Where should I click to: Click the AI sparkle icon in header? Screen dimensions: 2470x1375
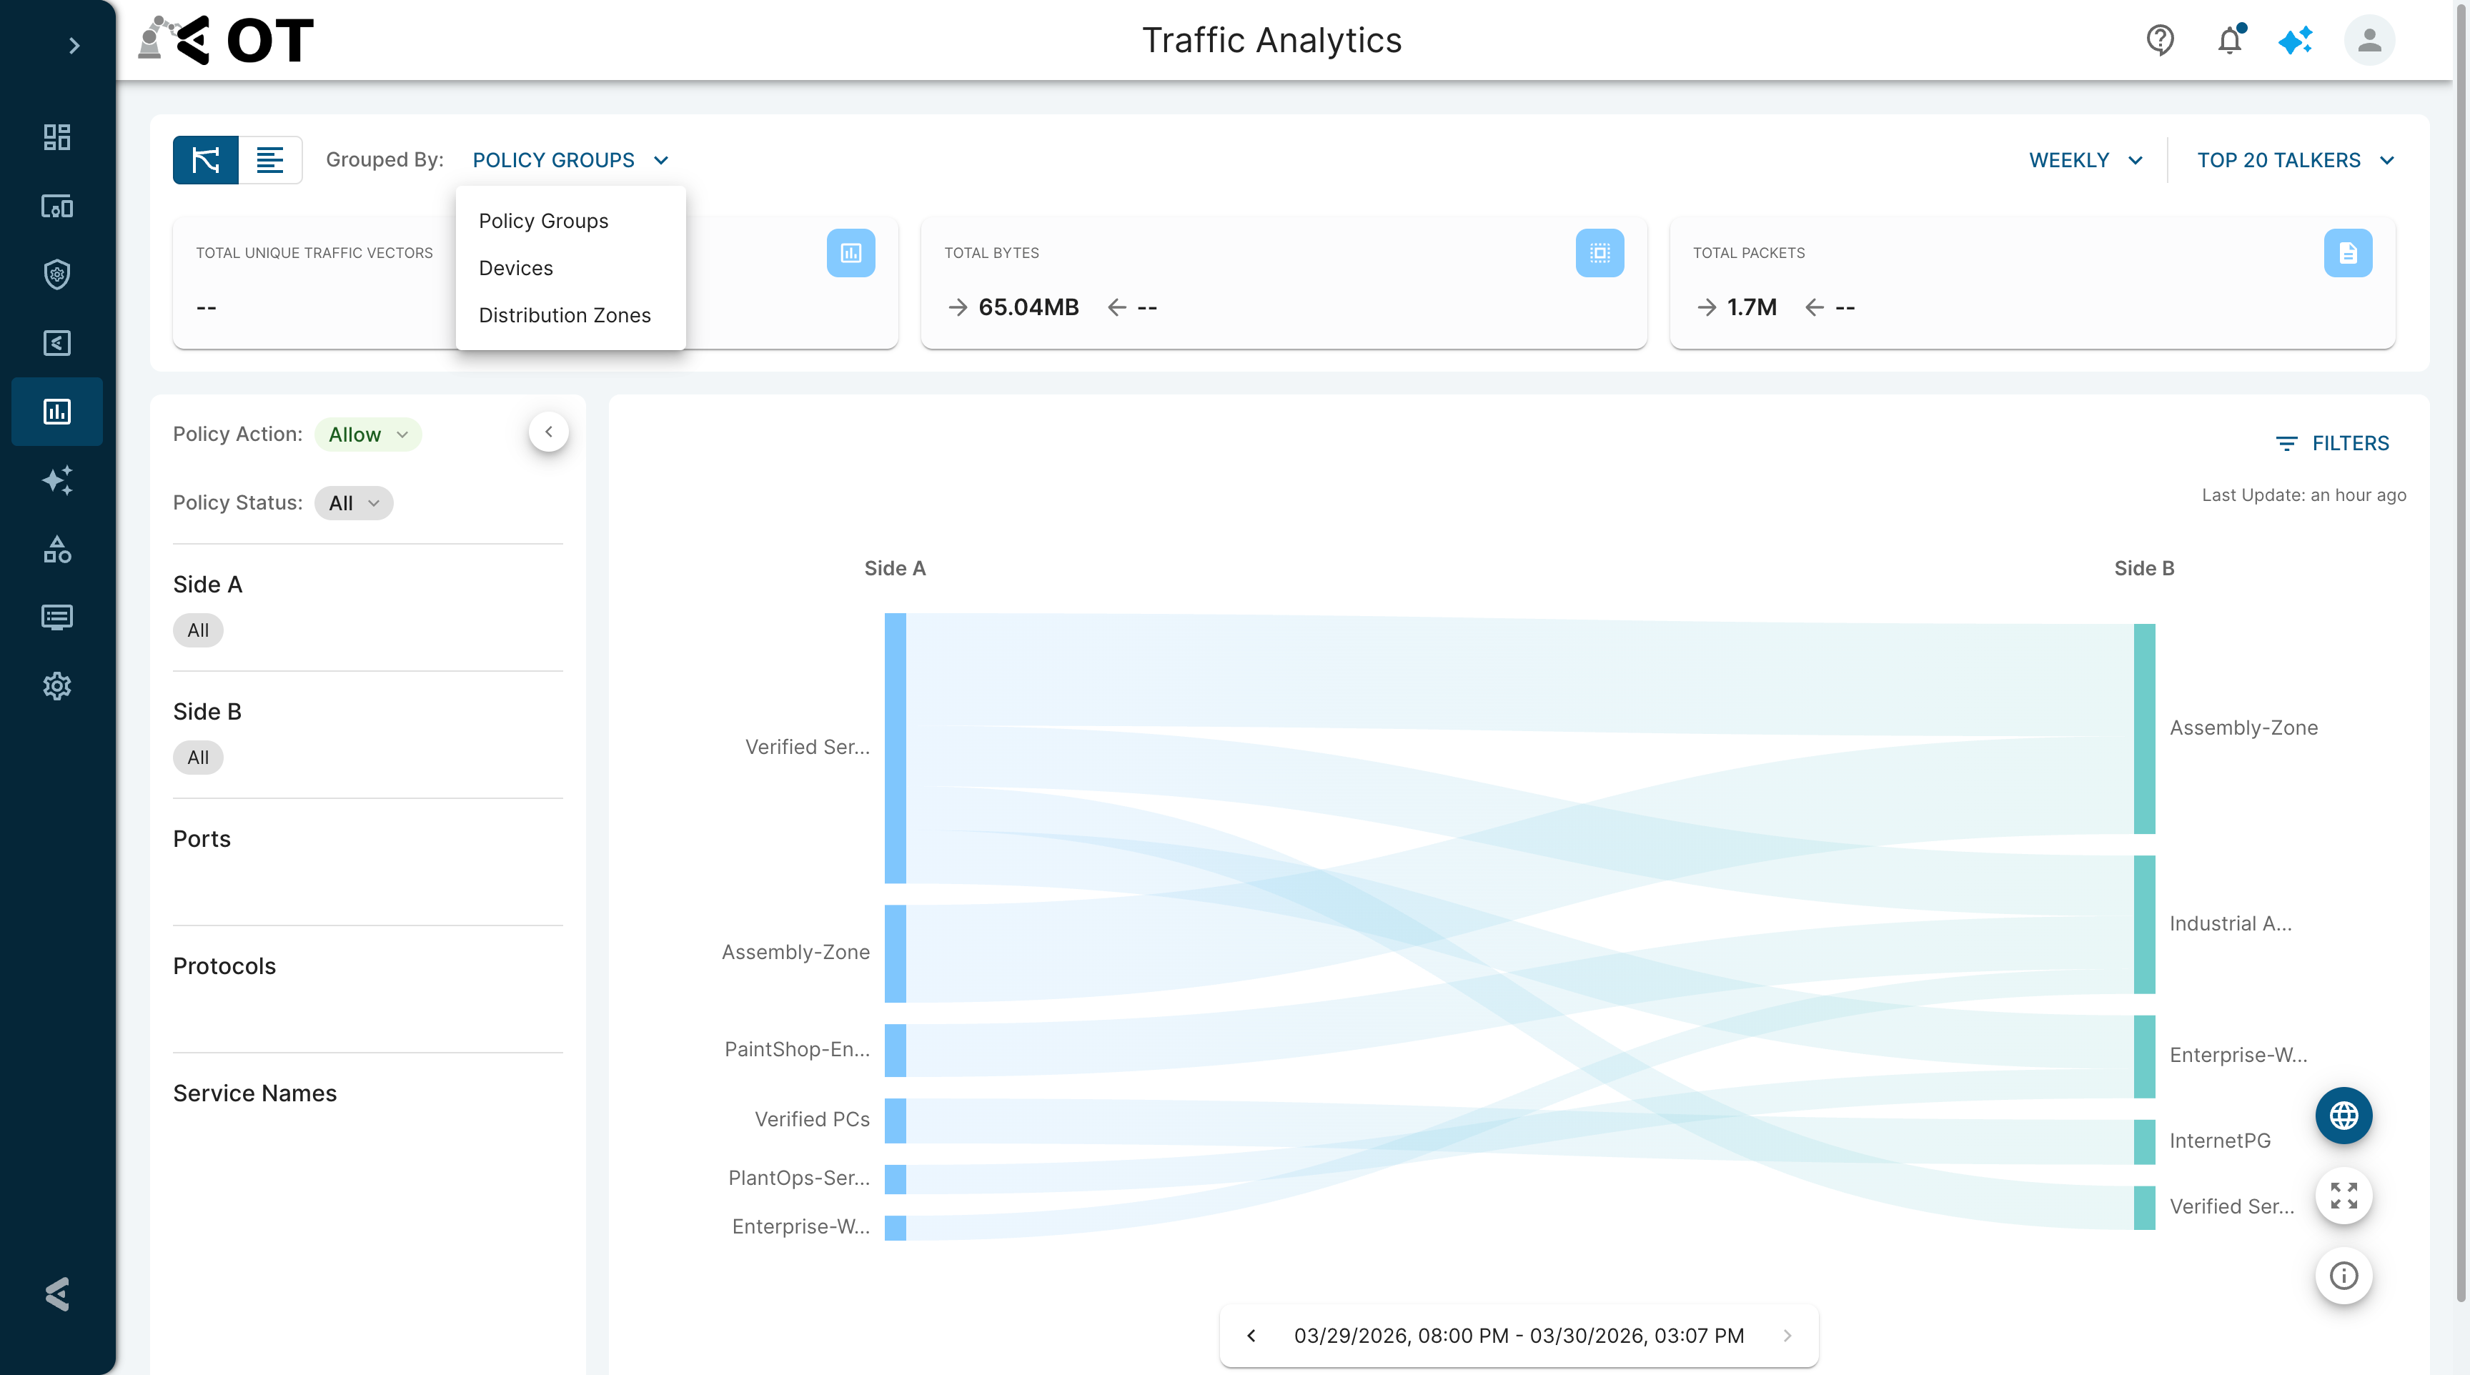tap(2296, 40)
